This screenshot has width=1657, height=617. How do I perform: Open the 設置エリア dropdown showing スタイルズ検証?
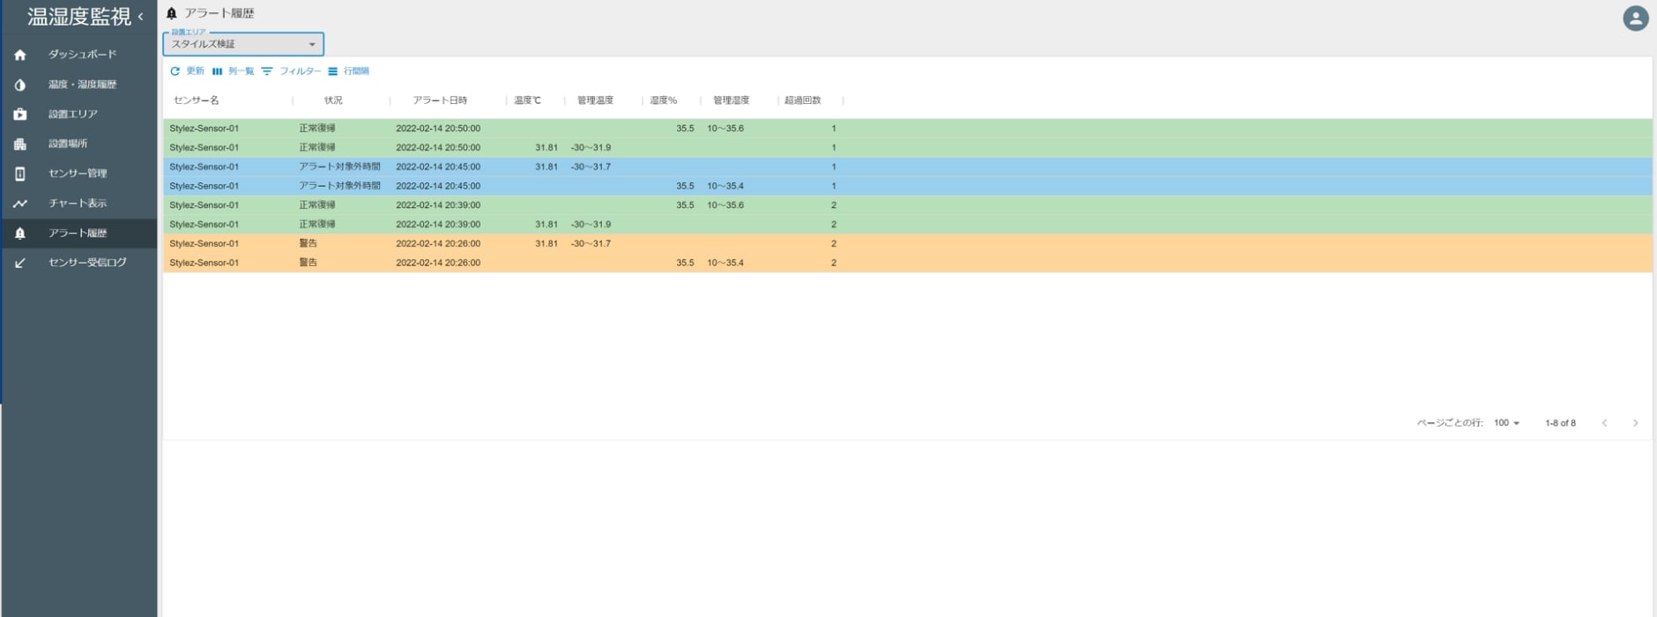click(243, 44)
